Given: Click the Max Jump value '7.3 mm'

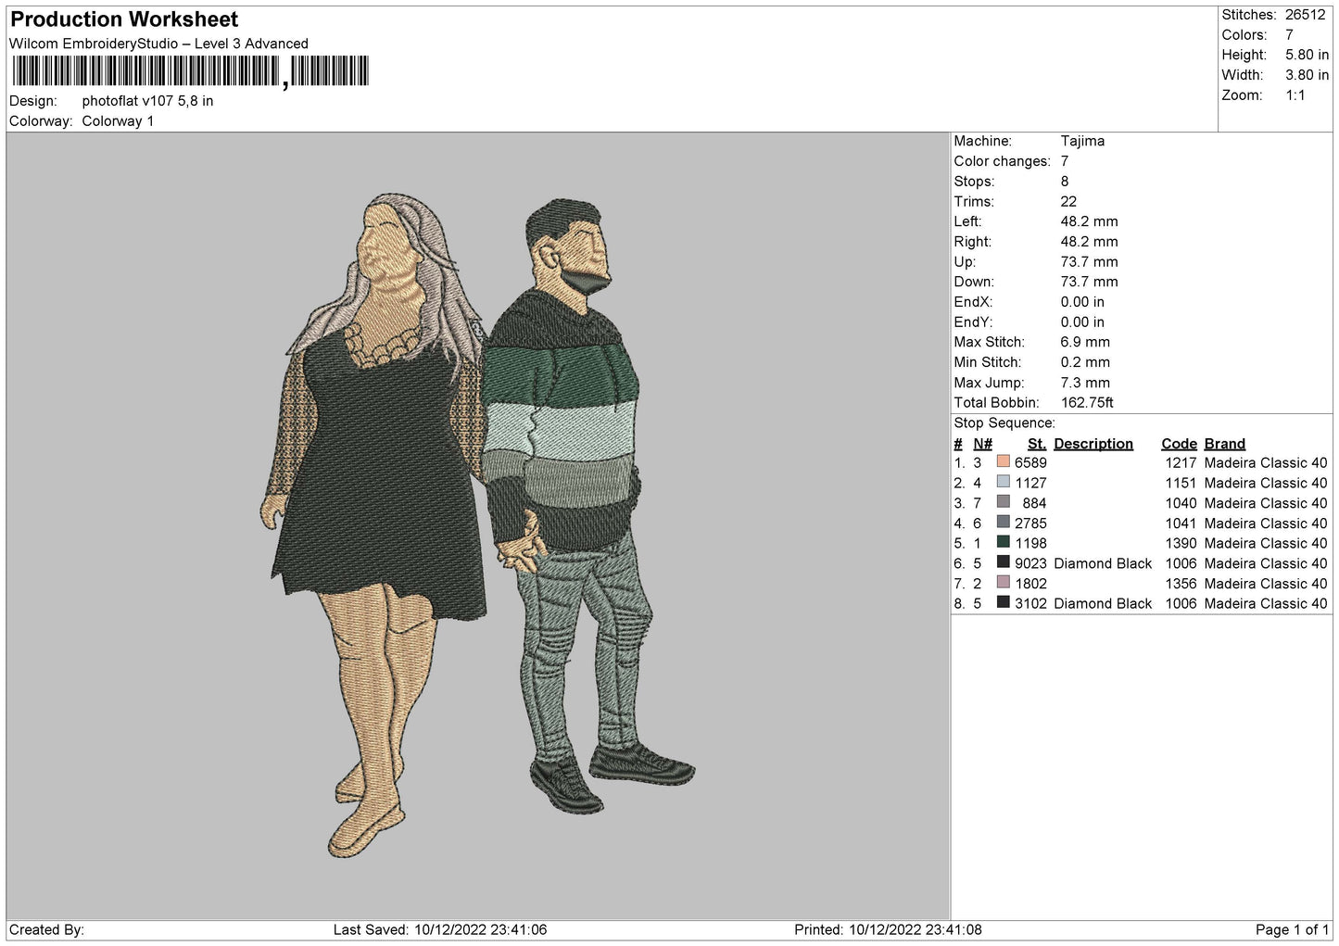Looking at the screenshot, I should click(1085, 383).
